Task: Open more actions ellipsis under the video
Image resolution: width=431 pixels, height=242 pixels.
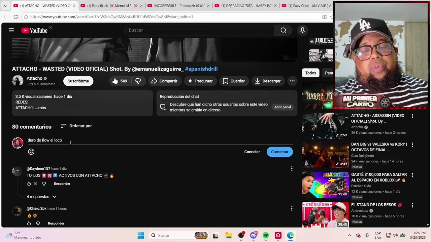Action: click(292, 81)
